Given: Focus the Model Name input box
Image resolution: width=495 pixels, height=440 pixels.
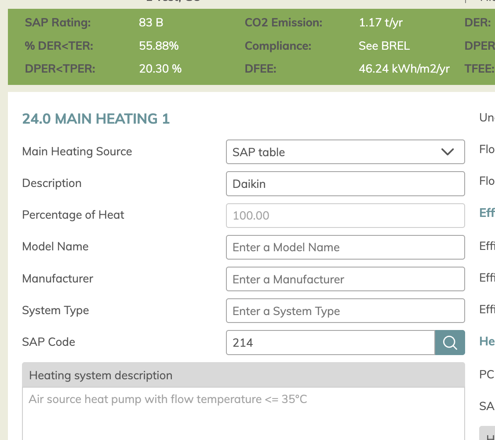Looking at the screenshot, I should (x=346, y=247).
